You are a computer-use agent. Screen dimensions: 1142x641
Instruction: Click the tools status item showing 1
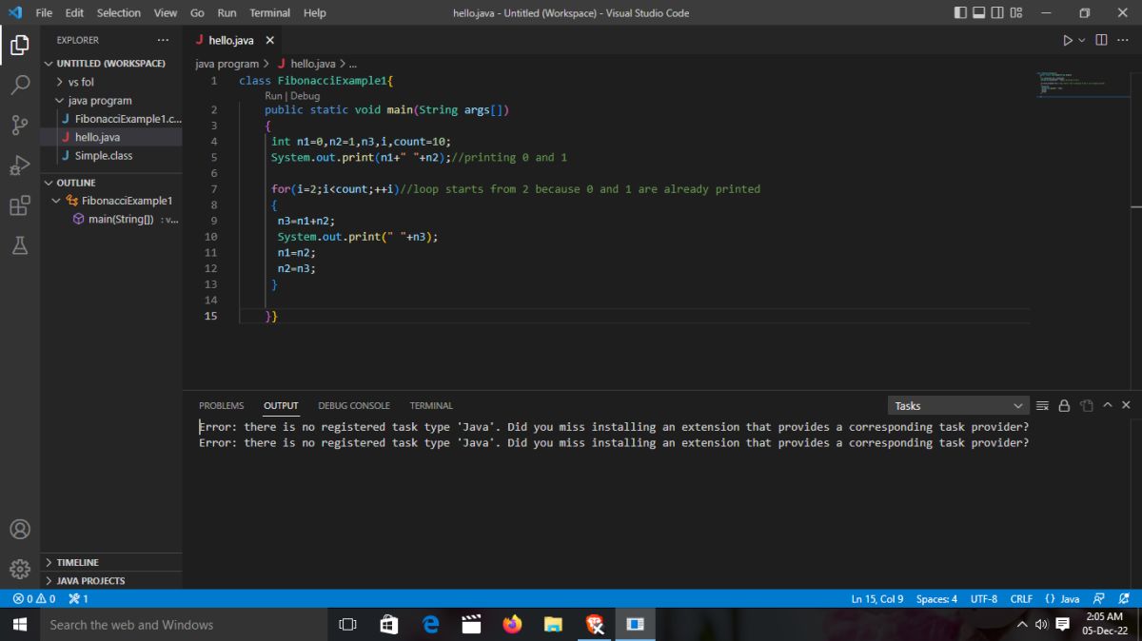click(x=79, y=599)
